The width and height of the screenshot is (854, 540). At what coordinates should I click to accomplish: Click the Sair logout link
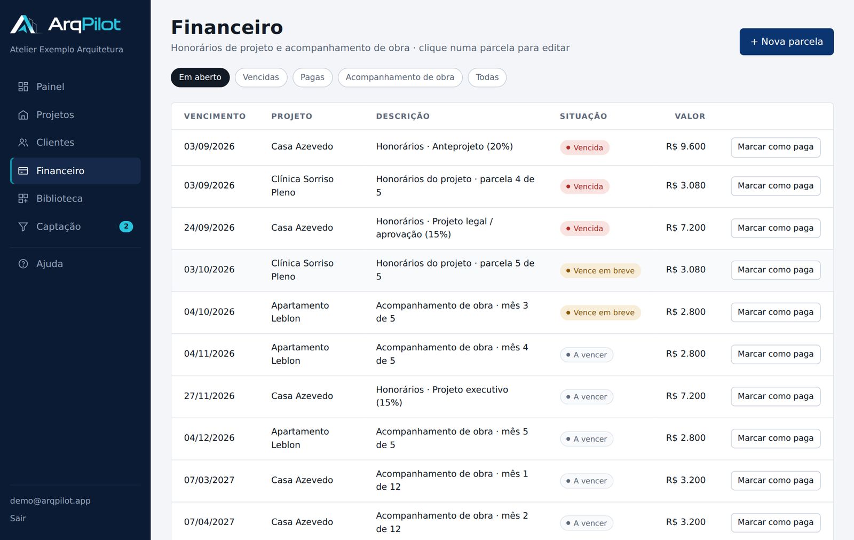coord(18,518)
